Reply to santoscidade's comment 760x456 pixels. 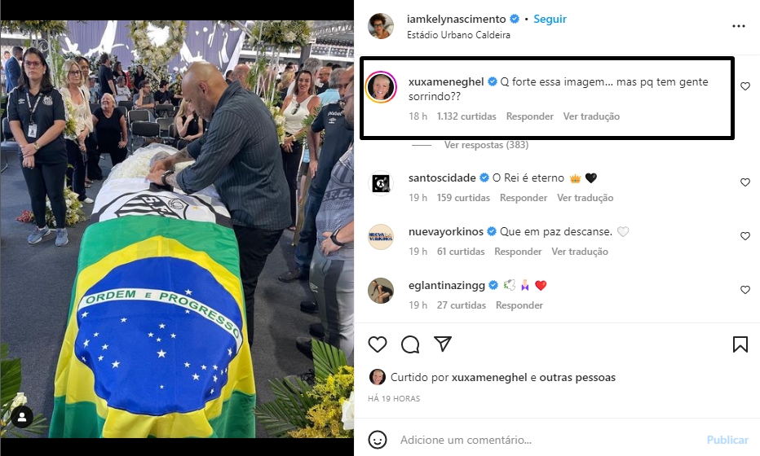pos(524,198)
